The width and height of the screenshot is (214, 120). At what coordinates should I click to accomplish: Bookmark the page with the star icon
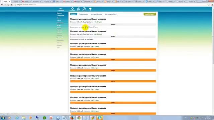(x=209, y=5)
